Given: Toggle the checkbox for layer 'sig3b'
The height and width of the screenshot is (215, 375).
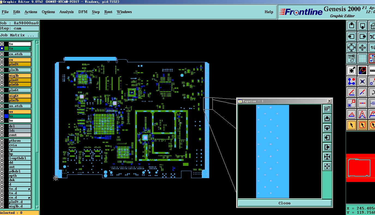Looking at the screenshot, I should tap(2, 76).
